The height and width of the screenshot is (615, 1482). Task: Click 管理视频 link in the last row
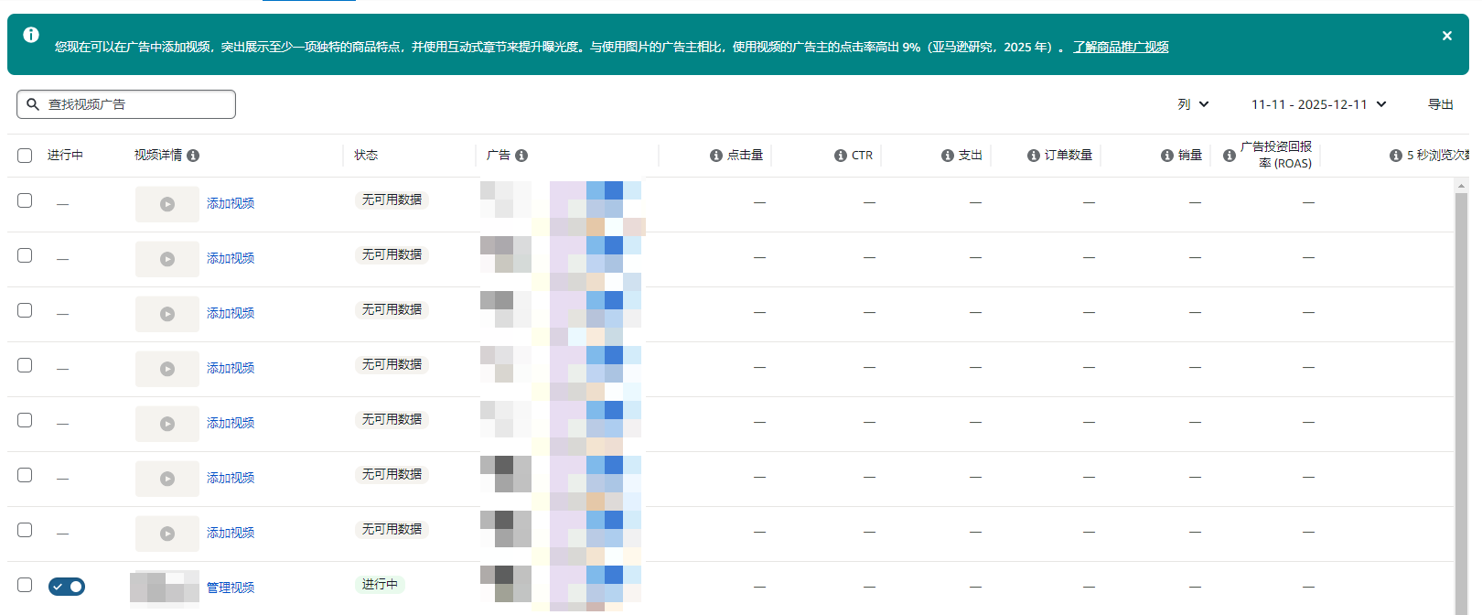231,588
